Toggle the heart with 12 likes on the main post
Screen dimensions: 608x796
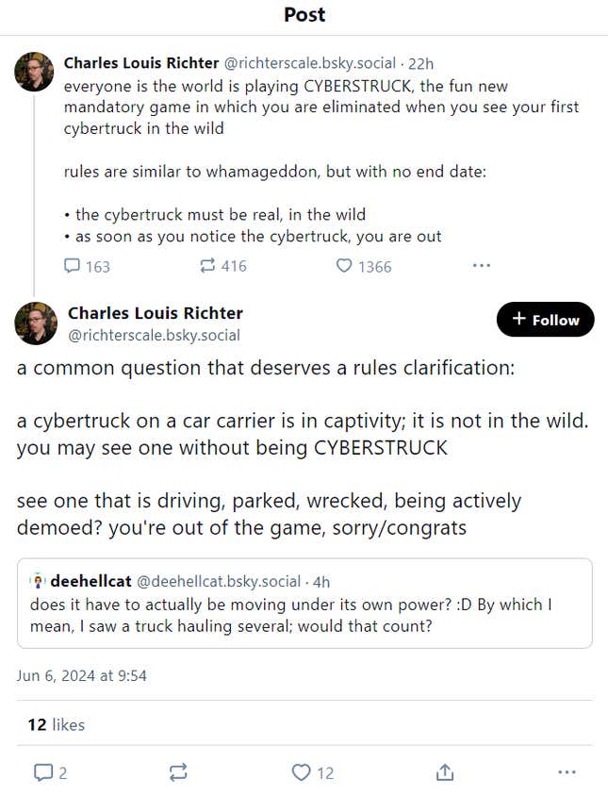pyautogui.click(x=302, y=772)
